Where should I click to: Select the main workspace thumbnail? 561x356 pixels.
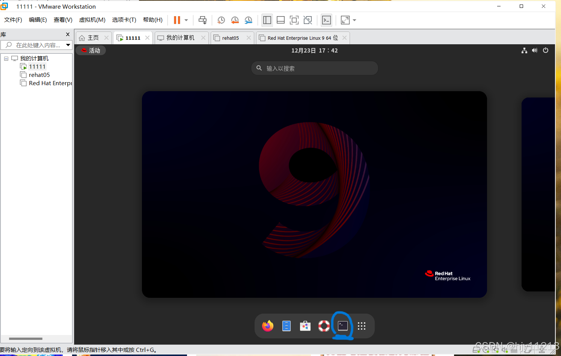[x=314, y=194]
